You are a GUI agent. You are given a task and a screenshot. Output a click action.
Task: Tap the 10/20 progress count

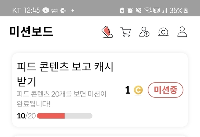[x=26, y=116]
